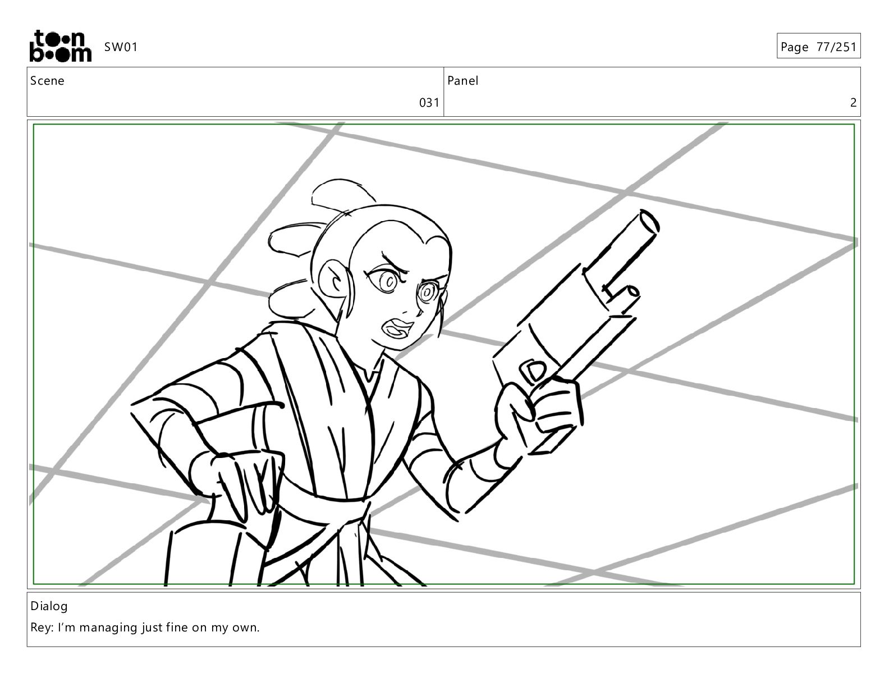
Task: Select the panel number 2
Action: click(854, 103)
